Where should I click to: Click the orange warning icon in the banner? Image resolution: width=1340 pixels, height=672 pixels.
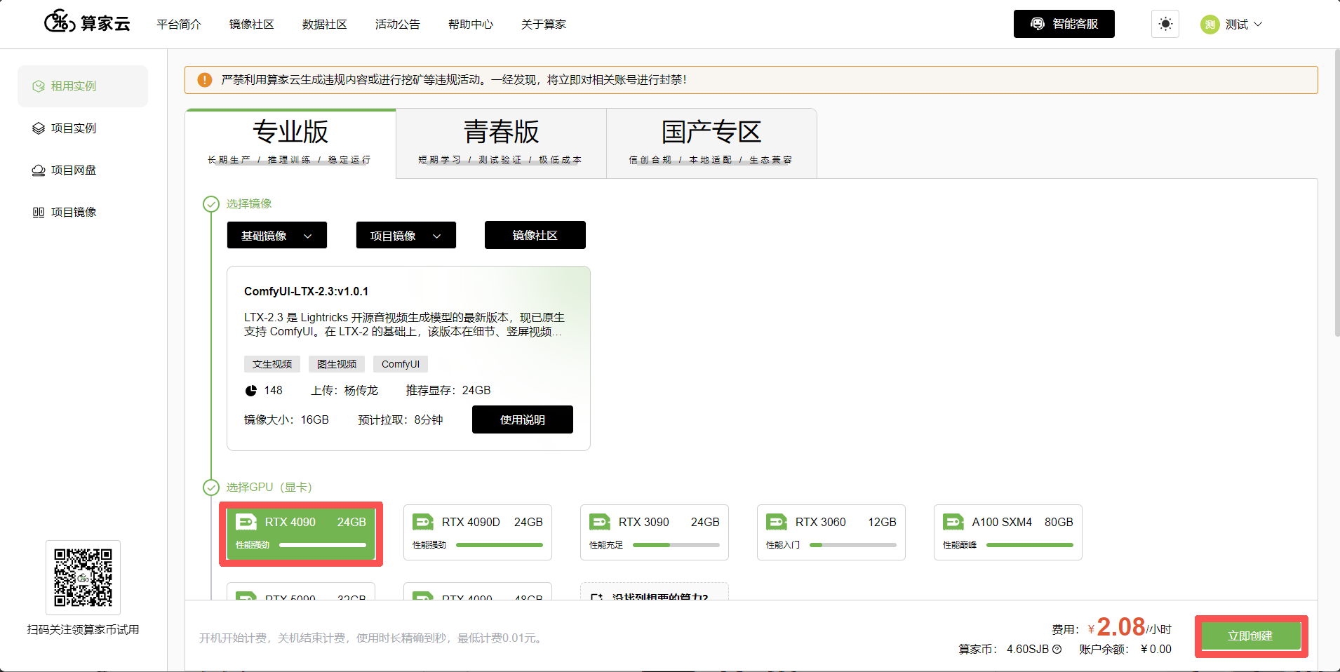(205, 80)
